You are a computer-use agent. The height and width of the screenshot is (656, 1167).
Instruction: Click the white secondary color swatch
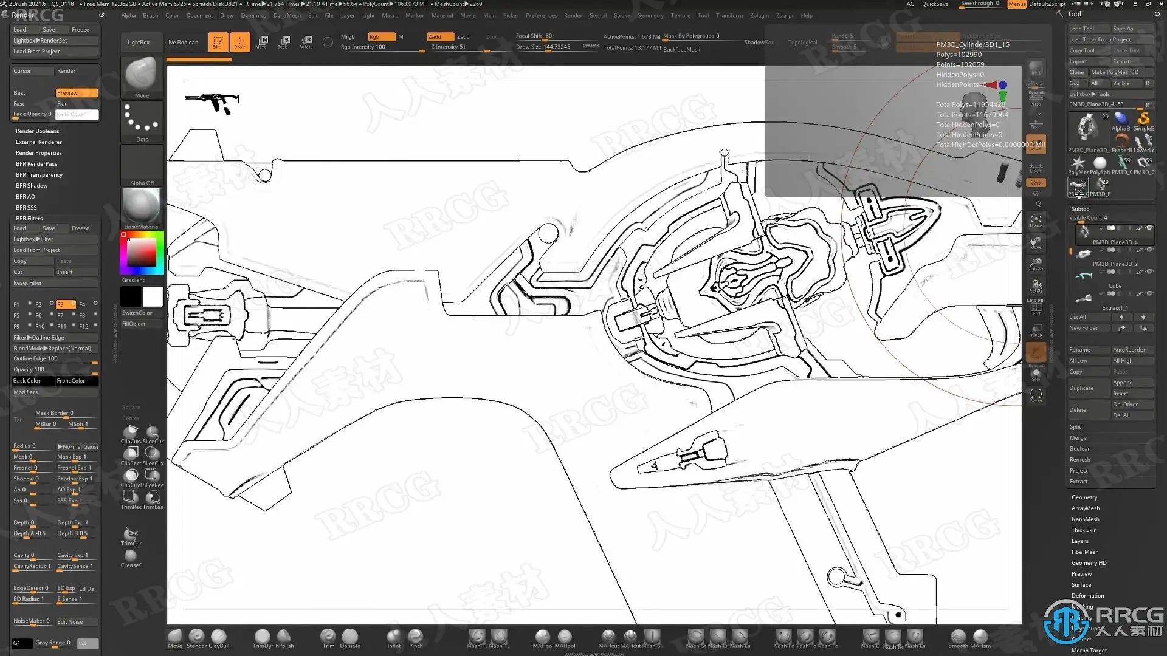click(153, 297)
